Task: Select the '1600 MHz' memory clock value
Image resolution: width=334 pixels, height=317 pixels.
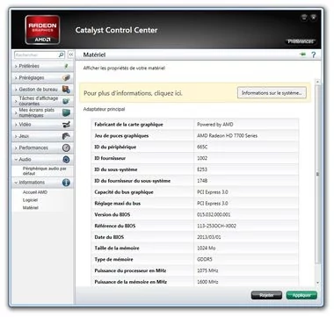Action: click(207, 282)
